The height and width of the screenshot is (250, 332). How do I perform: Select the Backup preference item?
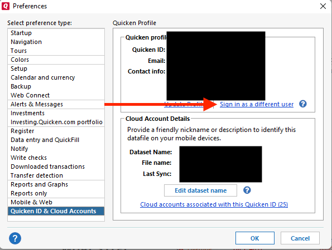tap(56, 86)
